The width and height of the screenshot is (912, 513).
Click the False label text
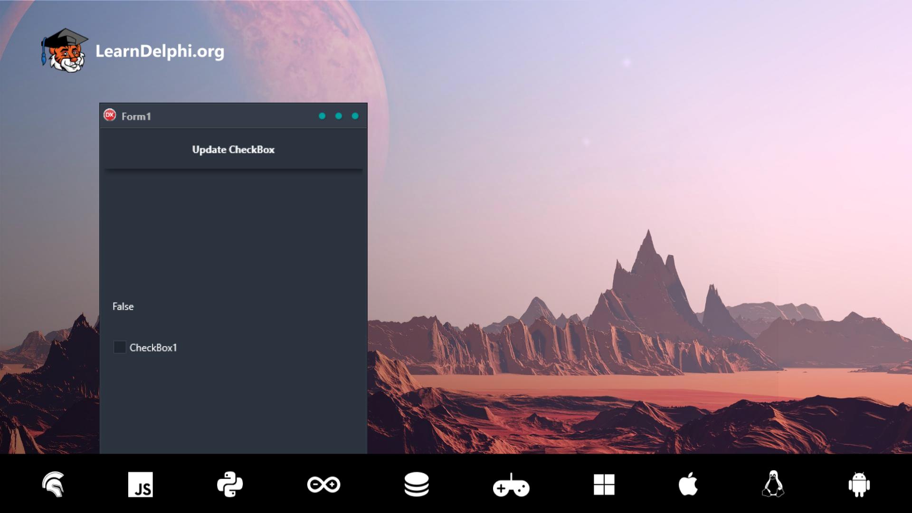(123, 306)
